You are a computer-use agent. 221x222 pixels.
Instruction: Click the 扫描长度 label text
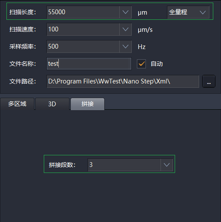pos(23,12)
